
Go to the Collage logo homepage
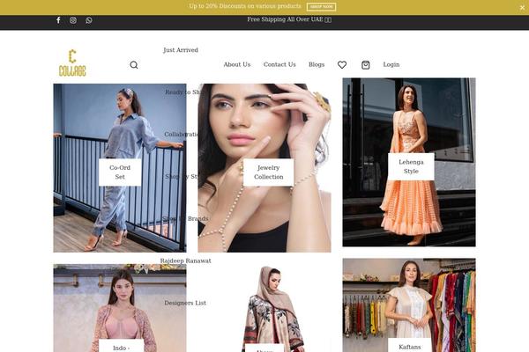pos(72,63)
